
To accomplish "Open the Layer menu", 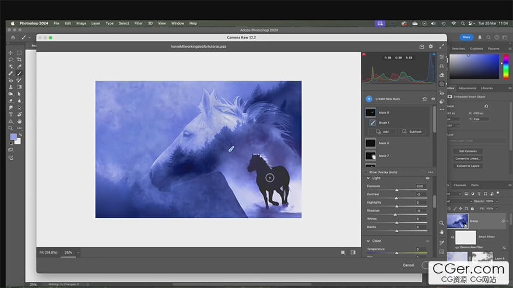I will [x=96, y=23].
